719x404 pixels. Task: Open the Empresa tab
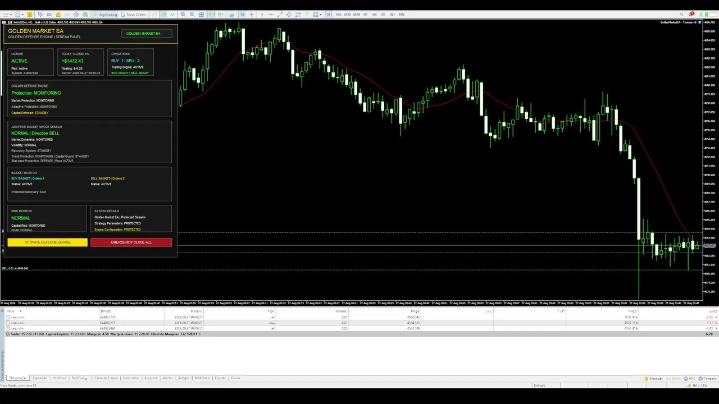(x=151, y=378)
